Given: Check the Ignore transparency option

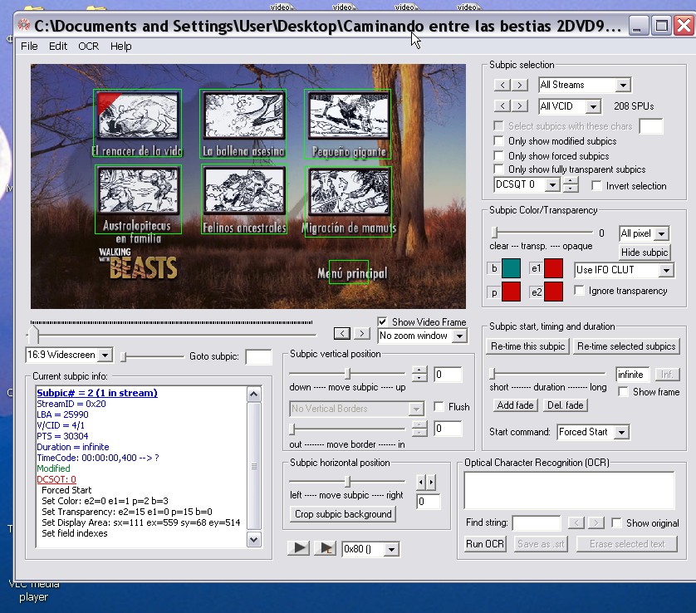Looking at the screenshot, I should [x=580, y=291].
